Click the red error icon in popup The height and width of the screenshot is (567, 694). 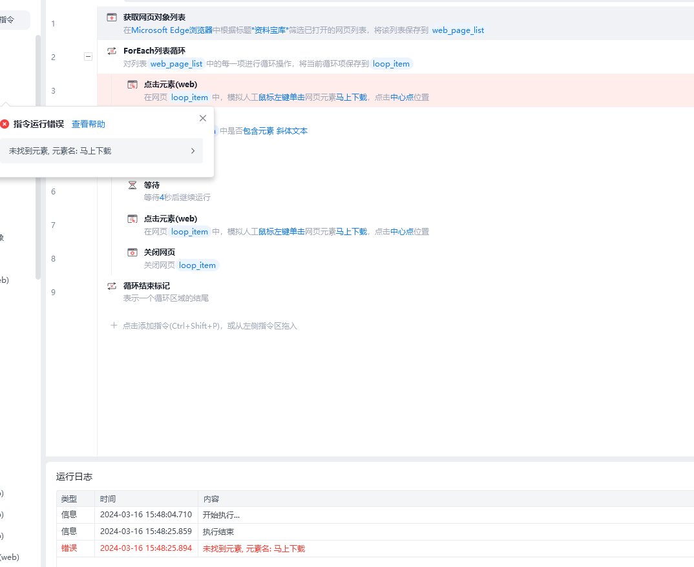(5, 124)
